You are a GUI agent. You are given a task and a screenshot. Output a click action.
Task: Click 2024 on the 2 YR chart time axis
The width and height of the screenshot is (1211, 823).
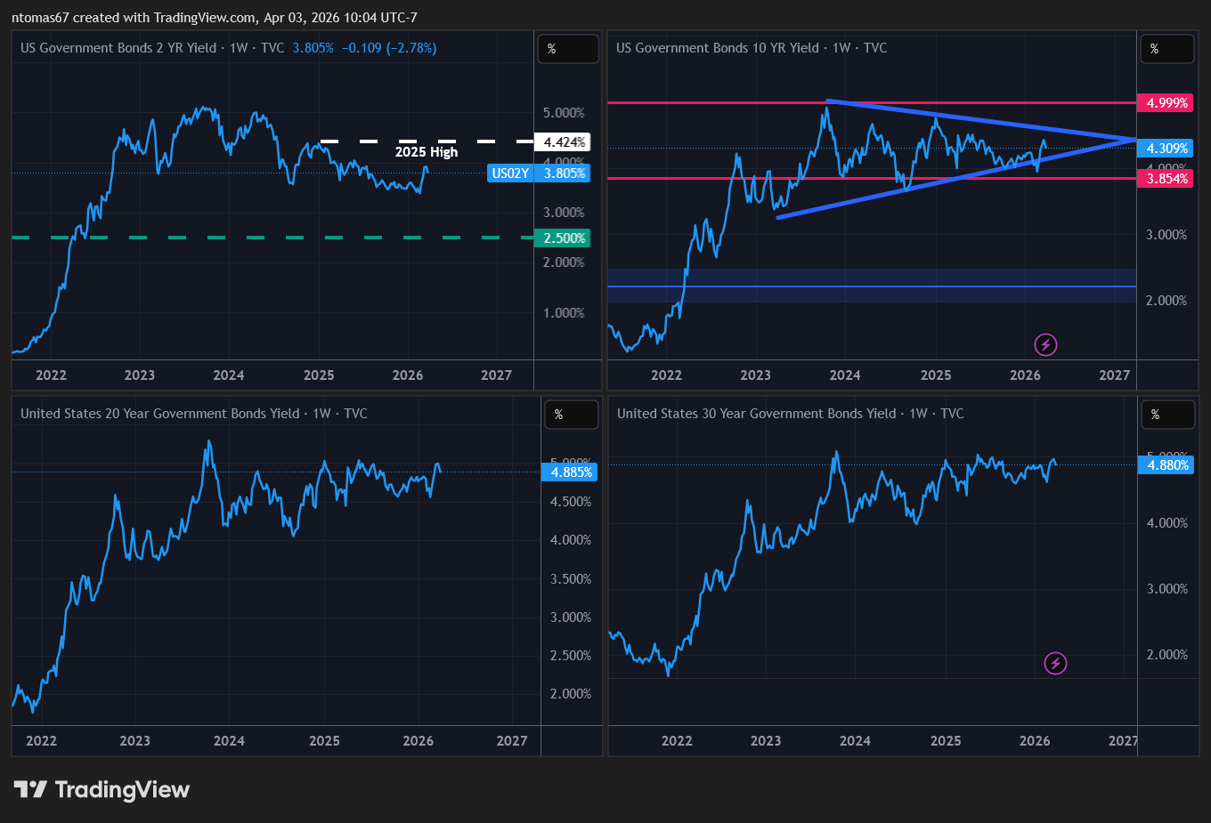click(229, 375)
